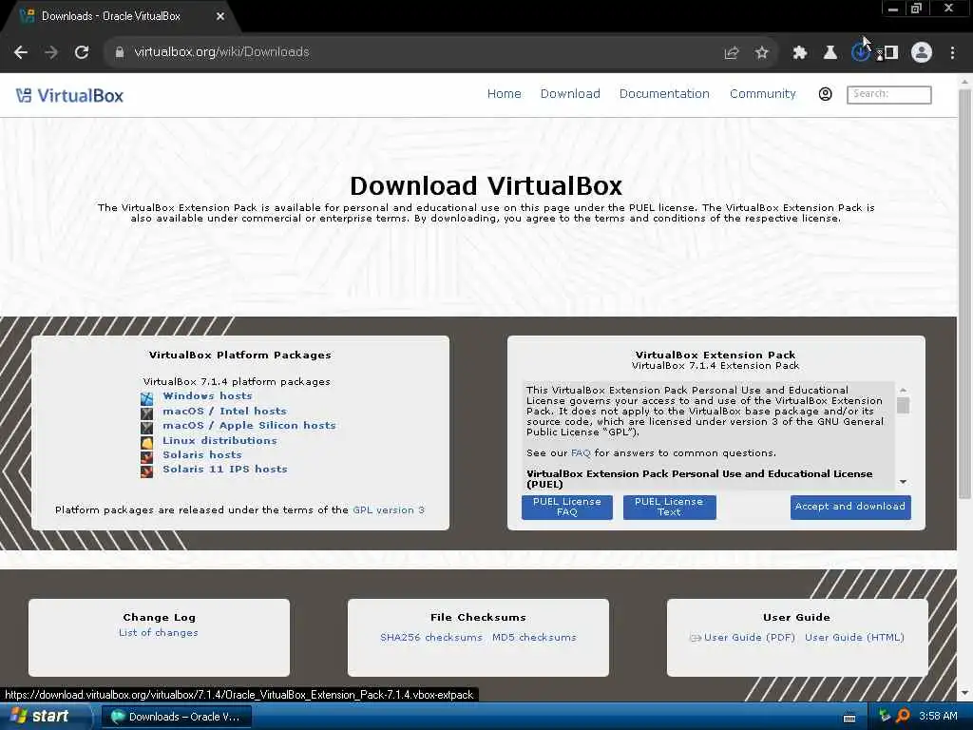Open macOS / Intel hosts link
Viewport: 973px width, 730px height.
(224, 411)
